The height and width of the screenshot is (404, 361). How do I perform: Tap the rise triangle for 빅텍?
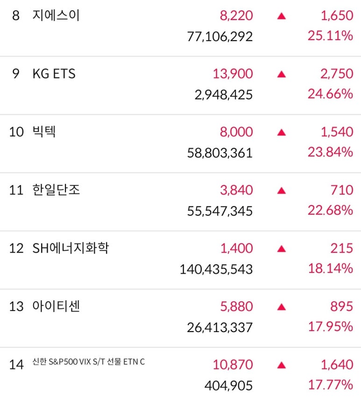[282, 133]
